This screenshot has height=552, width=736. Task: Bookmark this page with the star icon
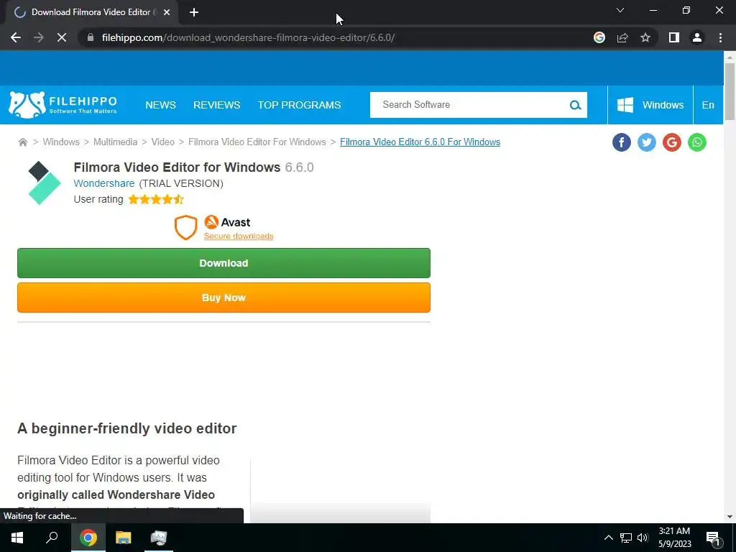[645, 37]
